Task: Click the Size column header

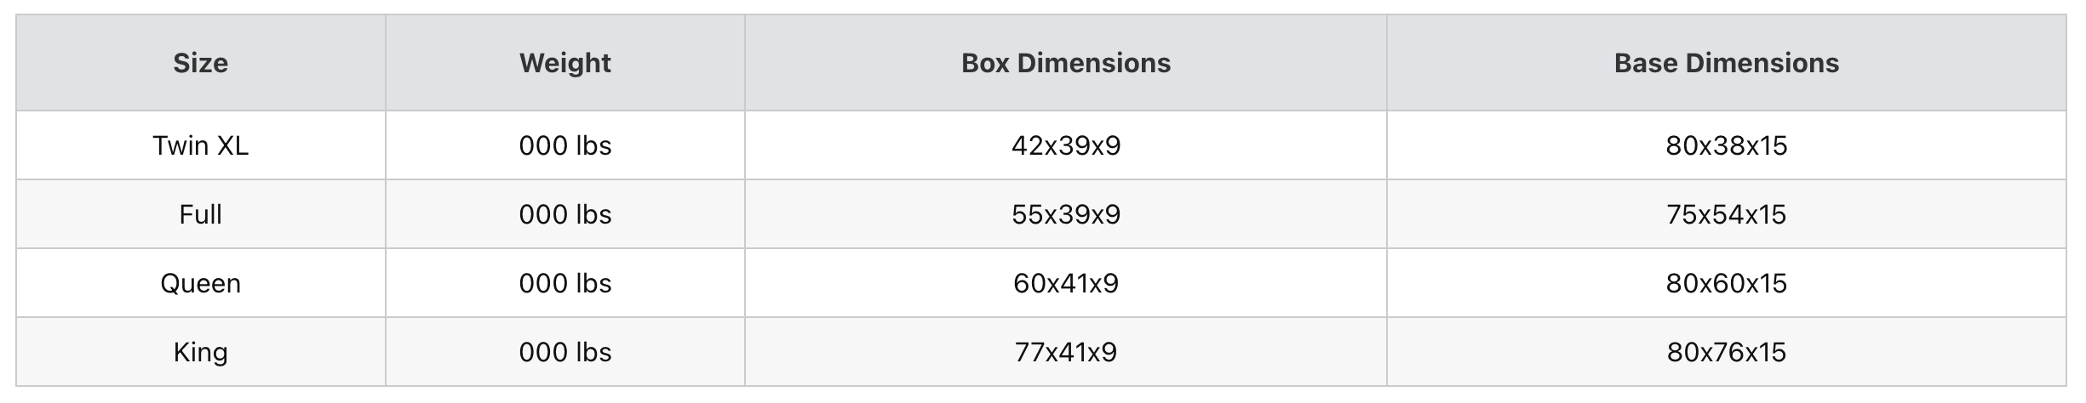Action: pyautogui.click(x=201, y=63)
